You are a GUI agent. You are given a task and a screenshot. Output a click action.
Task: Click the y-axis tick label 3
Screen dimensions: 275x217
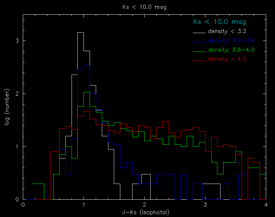coord(17,41)
